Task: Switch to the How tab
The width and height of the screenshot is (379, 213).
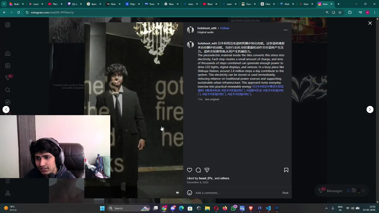Action: [x=113, y=4]
